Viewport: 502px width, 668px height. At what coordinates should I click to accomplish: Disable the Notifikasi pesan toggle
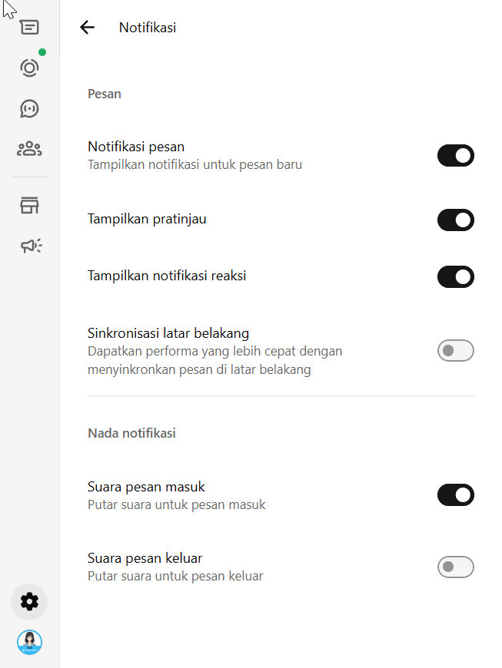[456, 156]
